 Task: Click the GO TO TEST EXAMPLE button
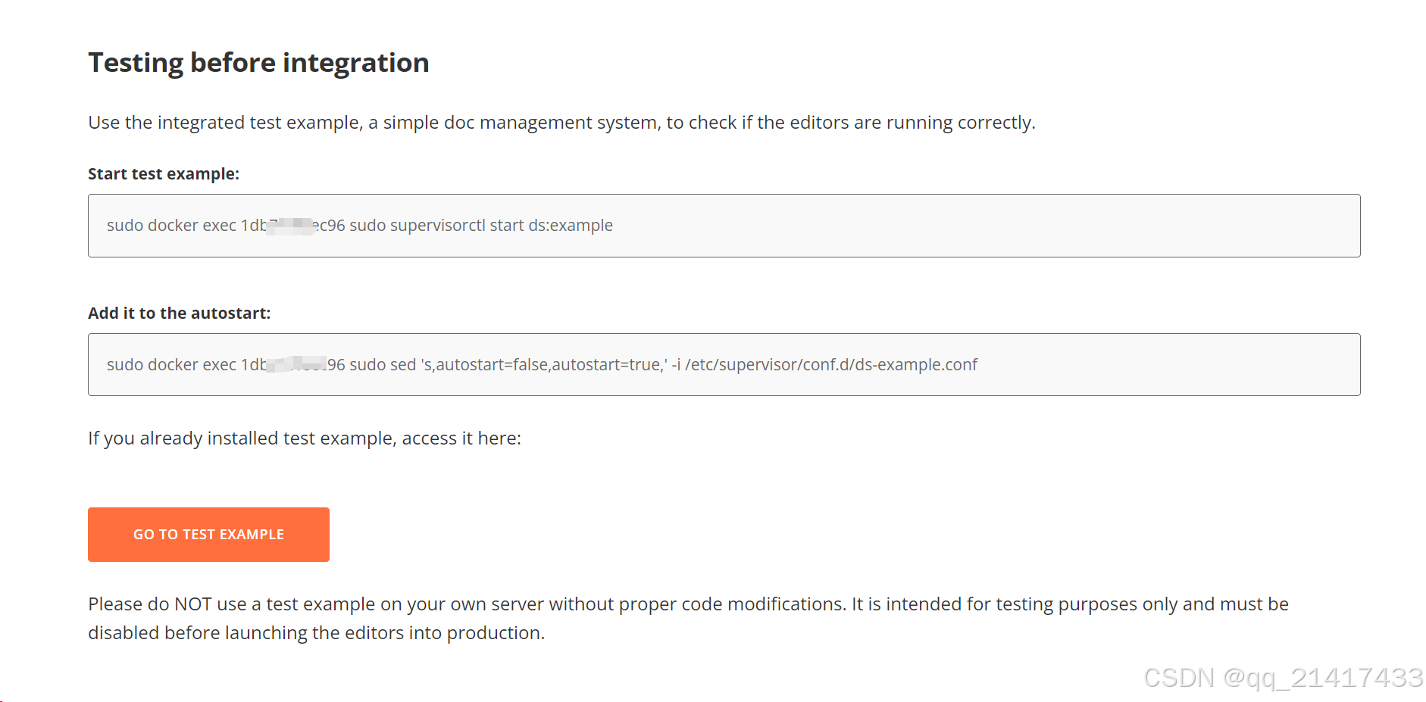208,535
